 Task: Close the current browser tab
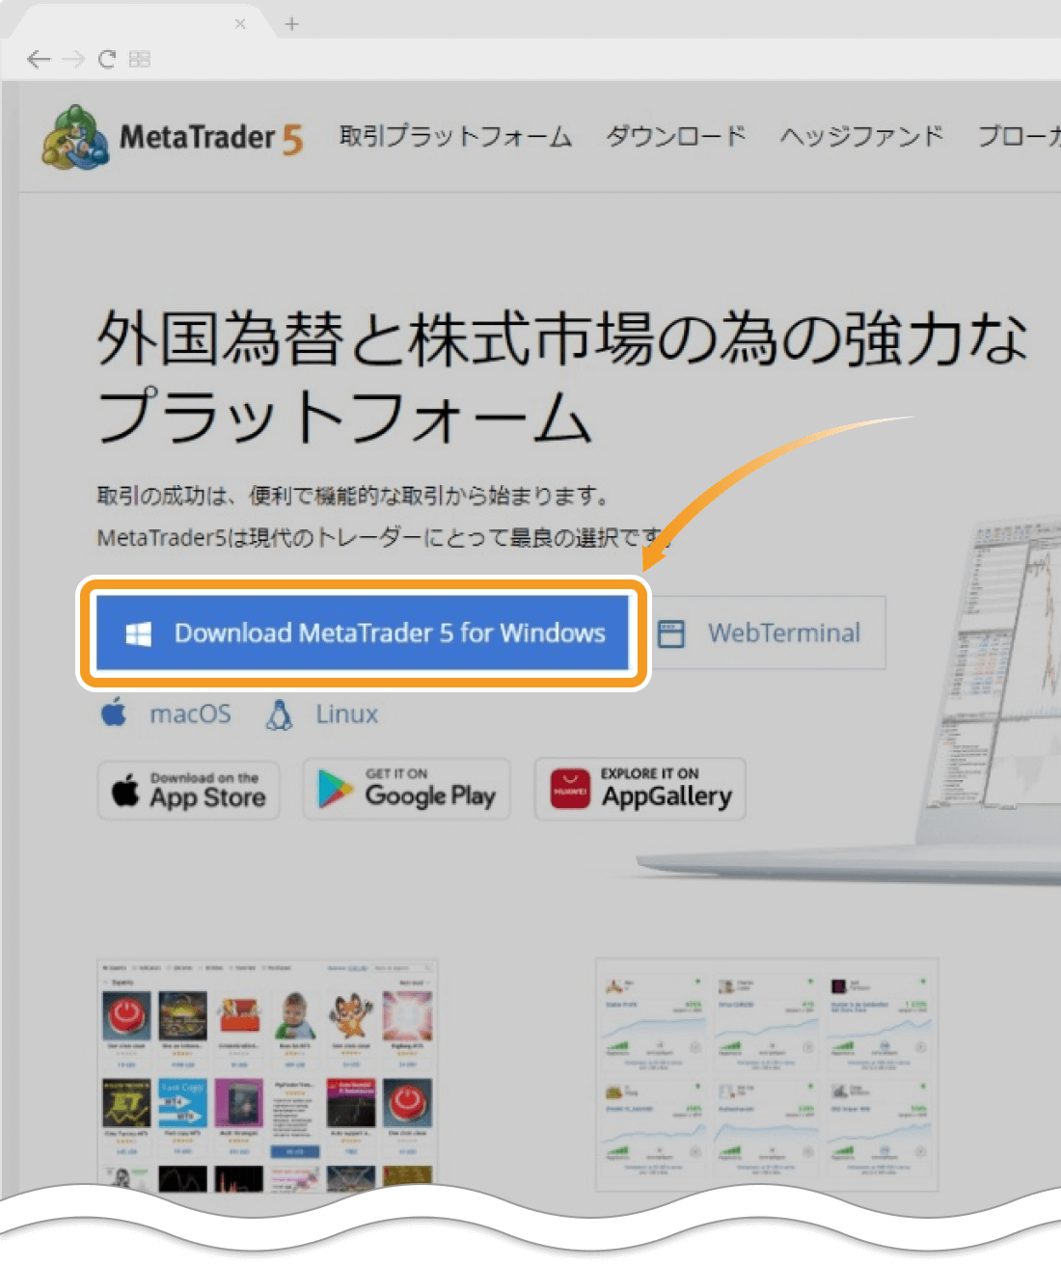240,24
